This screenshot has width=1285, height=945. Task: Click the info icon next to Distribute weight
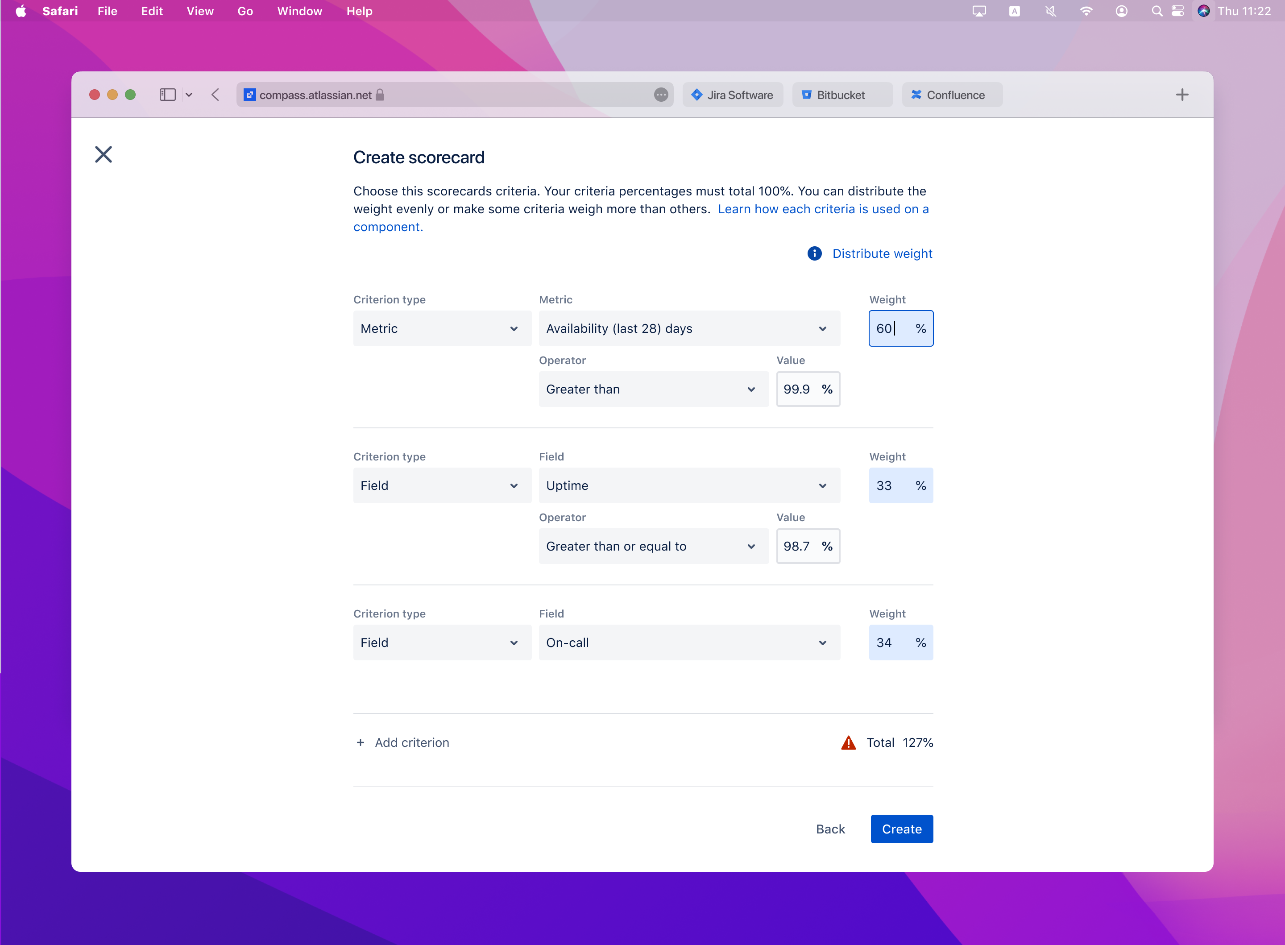[814, 253]
